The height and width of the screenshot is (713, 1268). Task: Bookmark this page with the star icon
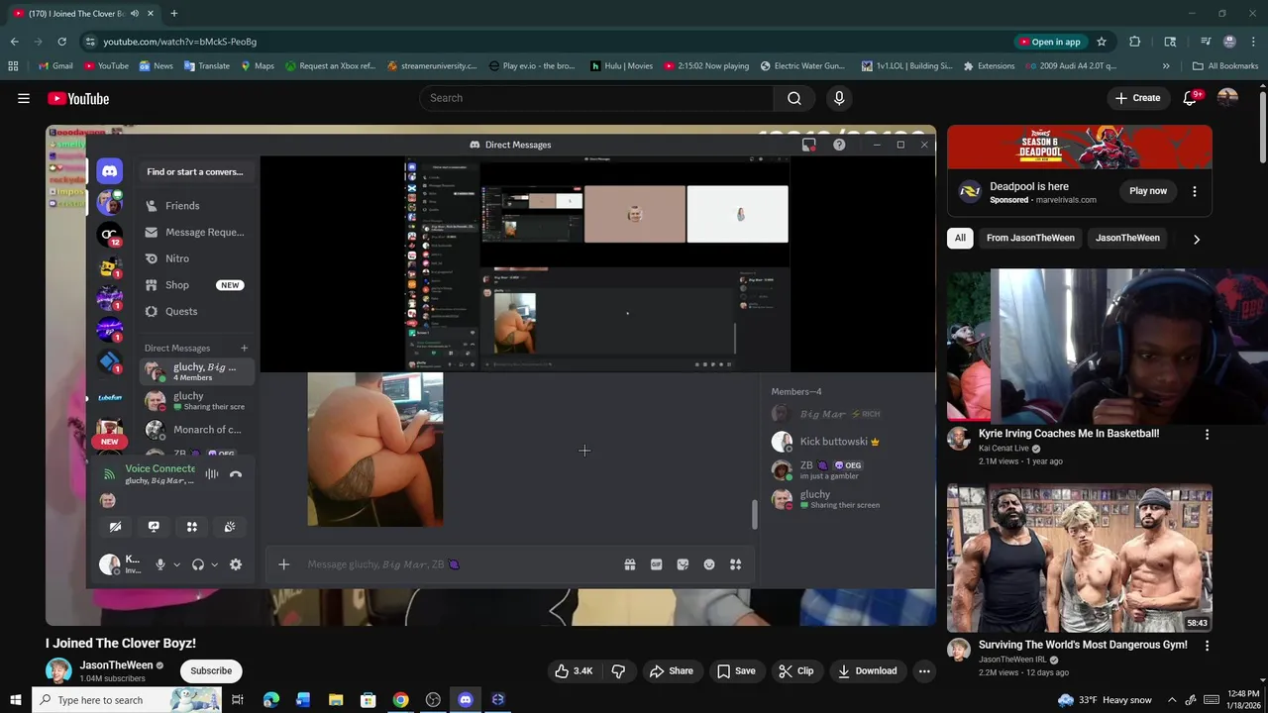1101,42
